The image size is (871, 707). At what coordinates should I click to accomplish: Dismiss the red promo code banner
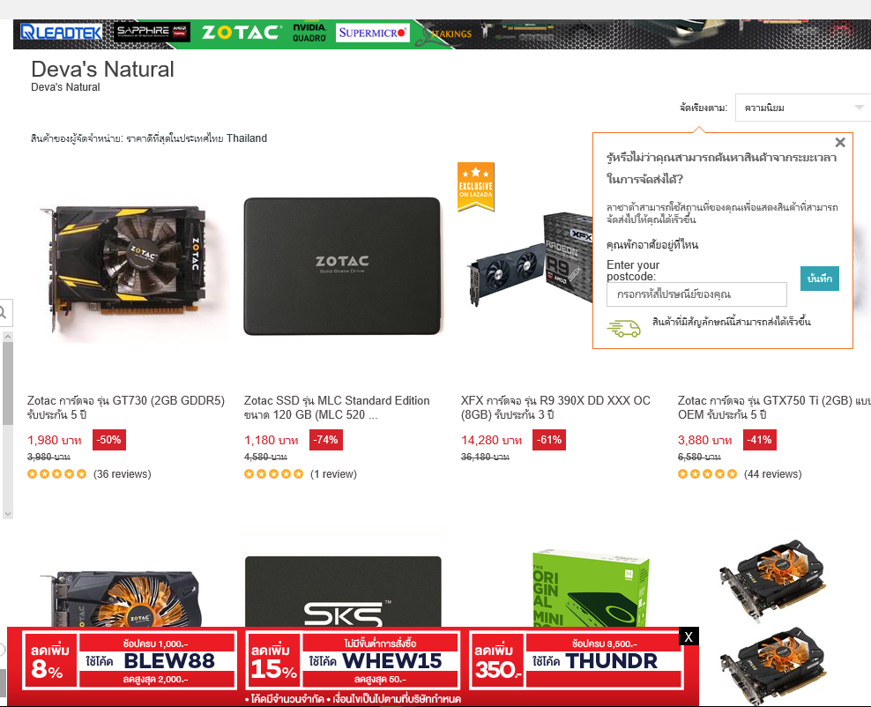point(689,636)
